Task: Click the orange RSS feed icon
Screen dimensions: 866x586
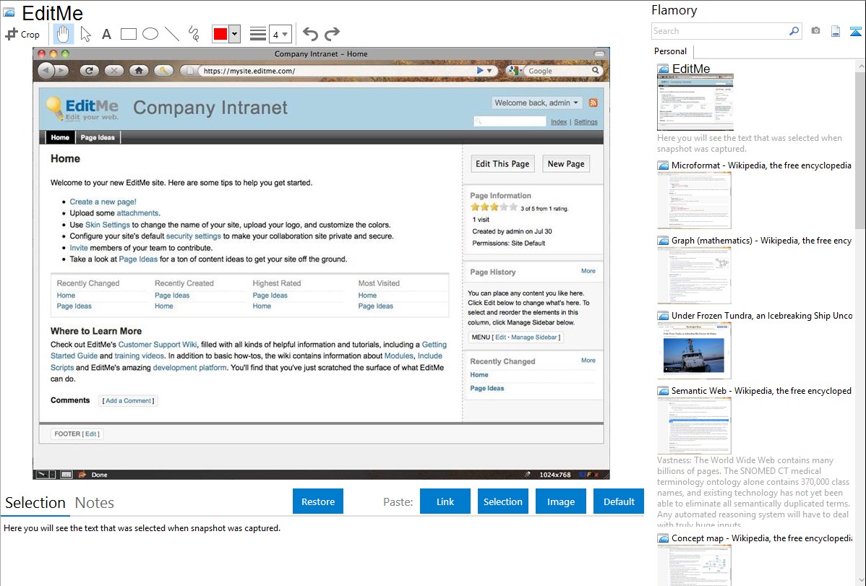Action: (593, 103)
